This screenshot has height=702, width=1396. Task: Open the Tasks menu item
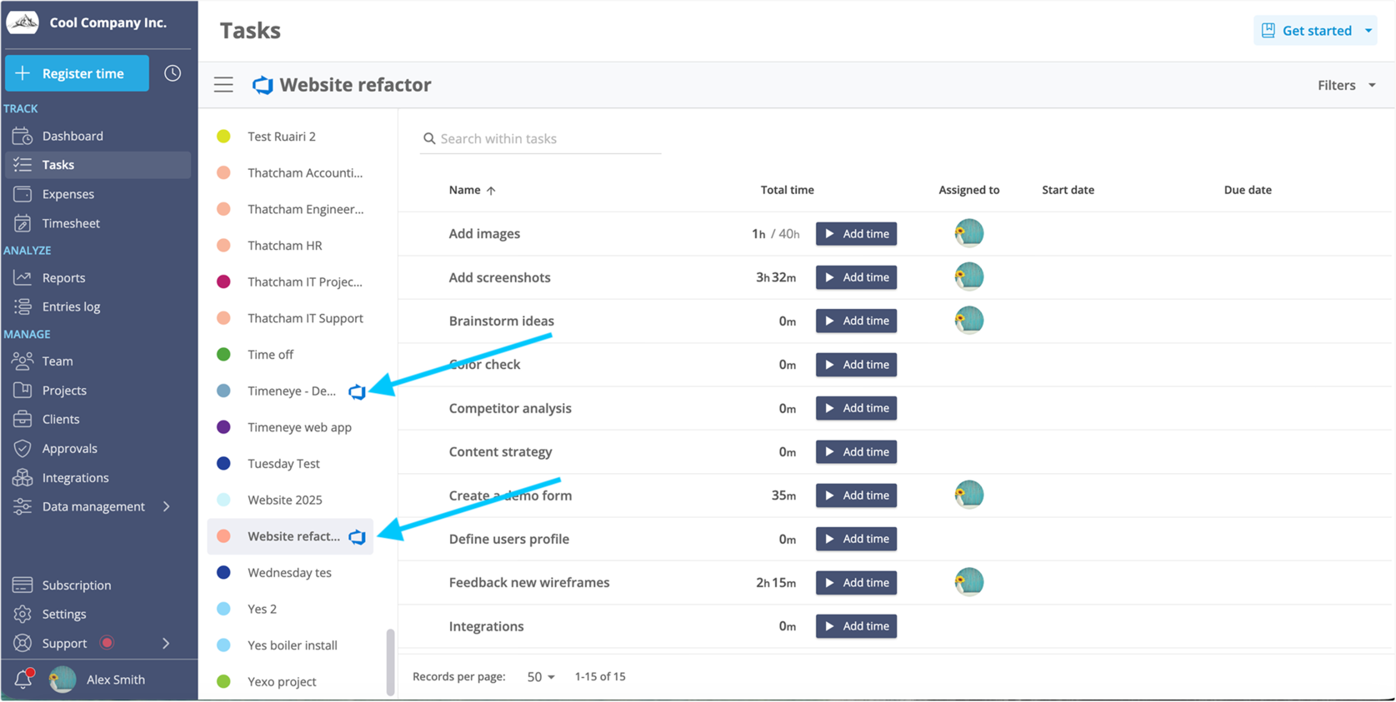click(x=98, y=165)
